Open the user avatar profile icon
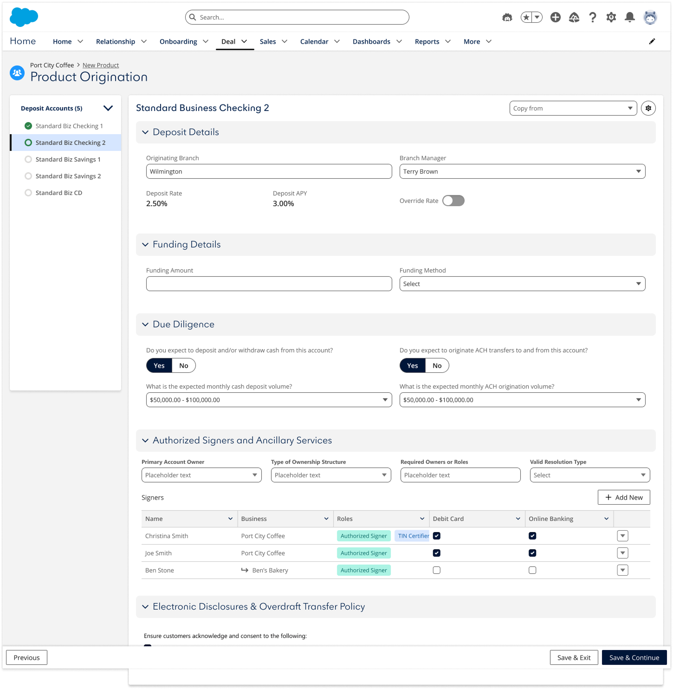 650,17
